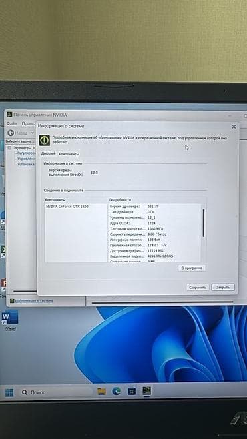Click icon beside 'Информация о системе' link
Image resolution: width=247 pixels, height=439 pixels.
point(12,301)
